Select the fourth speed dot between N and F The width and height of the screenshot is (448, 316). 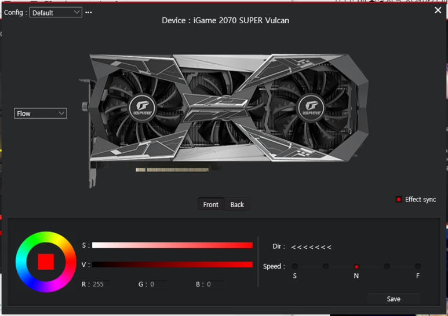[x=387, y=267]
